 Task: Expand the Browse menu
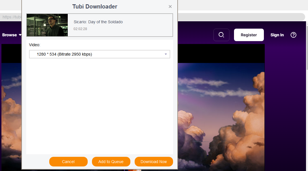pos(12,35)
